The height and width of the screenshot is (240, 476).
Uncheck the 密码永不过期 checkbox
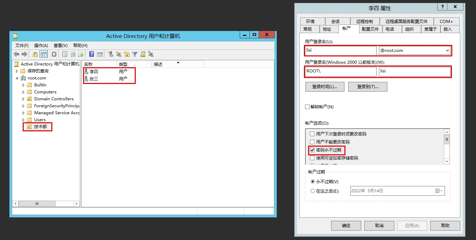pos(312,150)
